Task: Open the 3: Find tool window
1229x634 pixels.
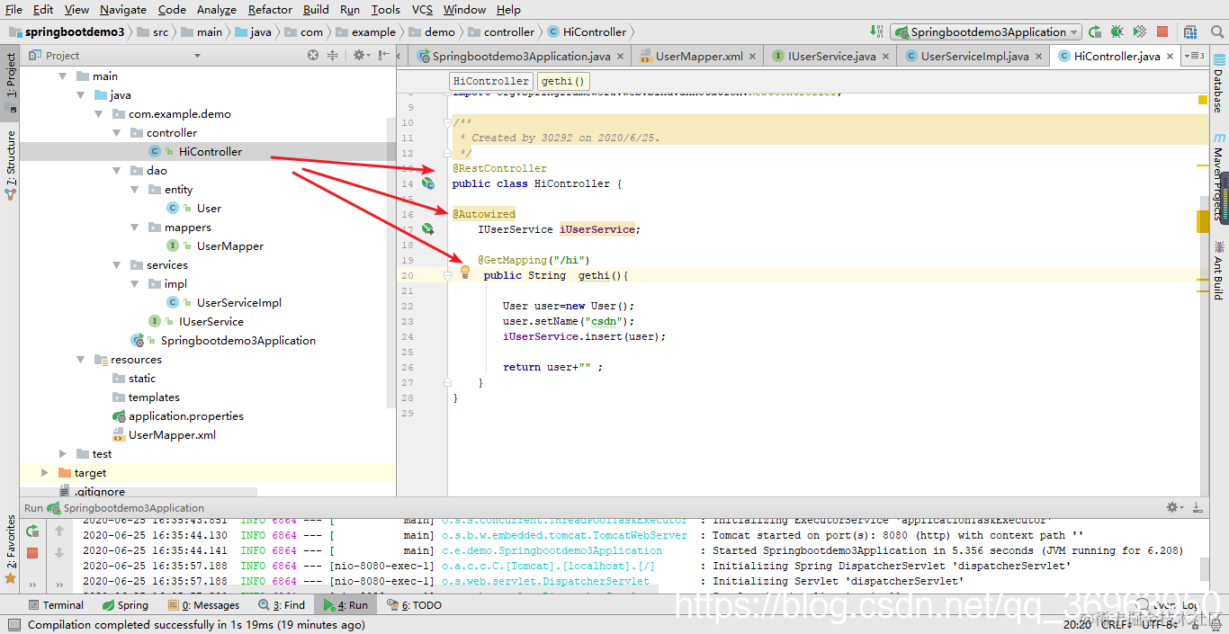Action: 281,605
